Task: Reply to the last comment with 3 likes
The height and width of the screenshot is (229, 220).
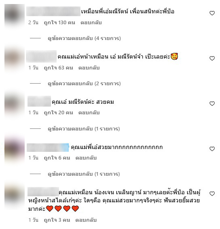Action: coord(86,220)
